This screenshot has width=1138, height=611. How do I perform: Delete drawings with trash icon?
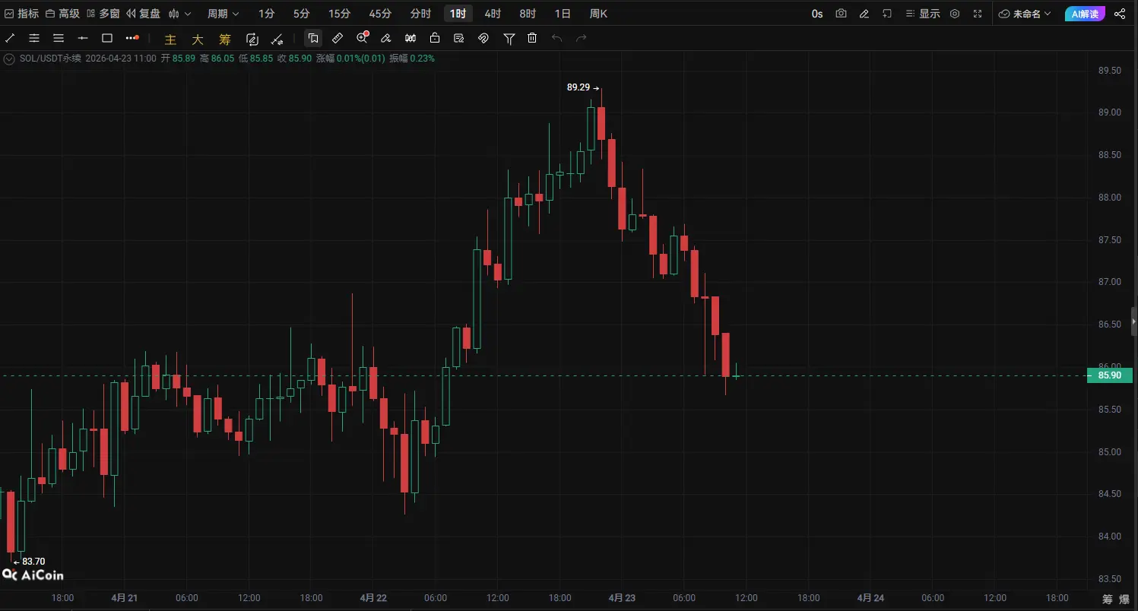[x=532, y=38]
